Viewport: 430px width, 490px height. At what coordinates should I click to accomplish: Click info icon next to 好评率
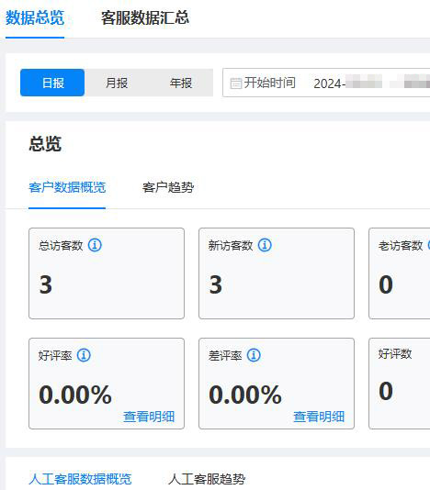84,355
